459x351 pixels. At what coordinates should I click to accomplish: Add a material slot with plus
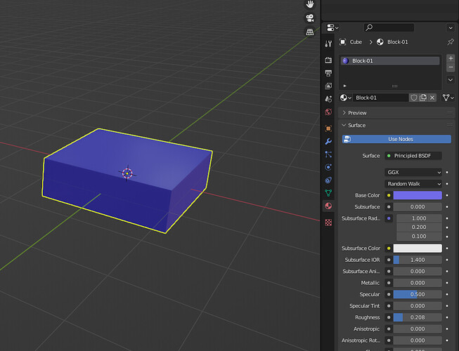[451, 58]
